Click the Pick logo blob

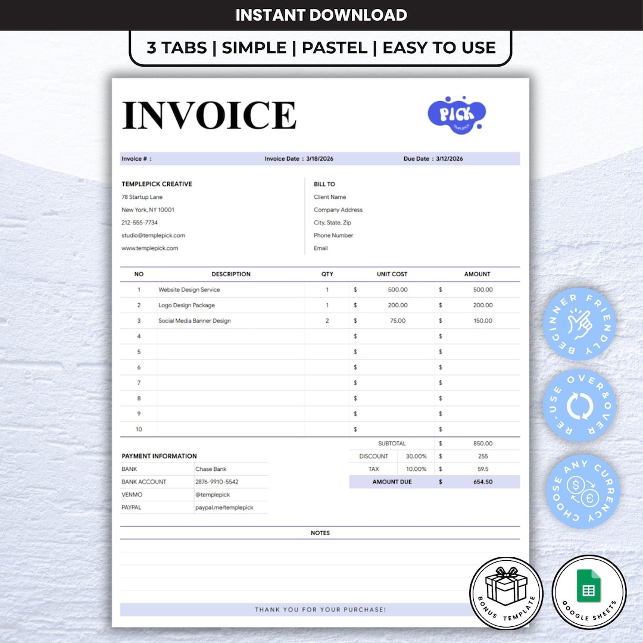click(457, 116)
